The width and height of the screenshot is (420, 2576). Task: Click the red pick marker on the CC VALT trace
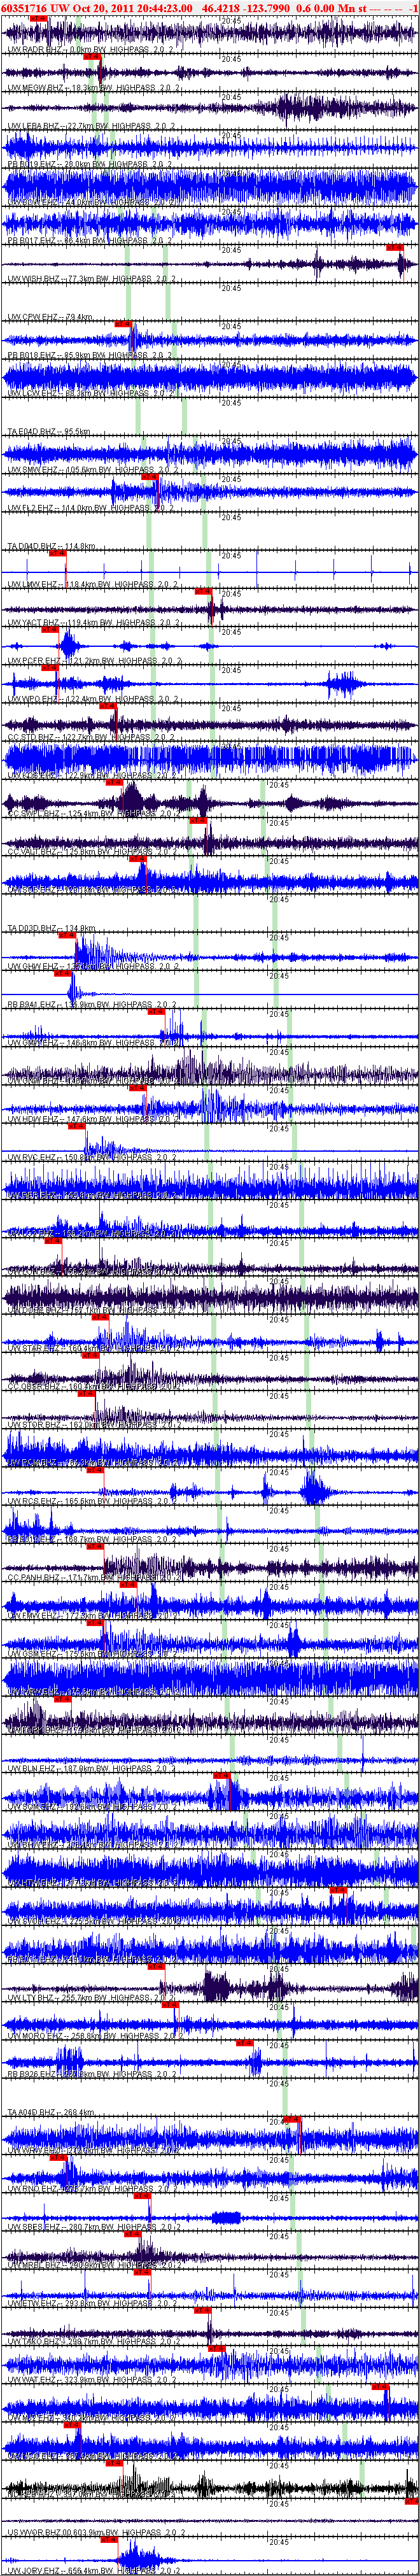198,821
